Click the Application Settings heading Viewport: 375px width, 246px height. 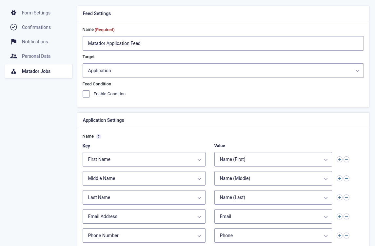point(103,120)
